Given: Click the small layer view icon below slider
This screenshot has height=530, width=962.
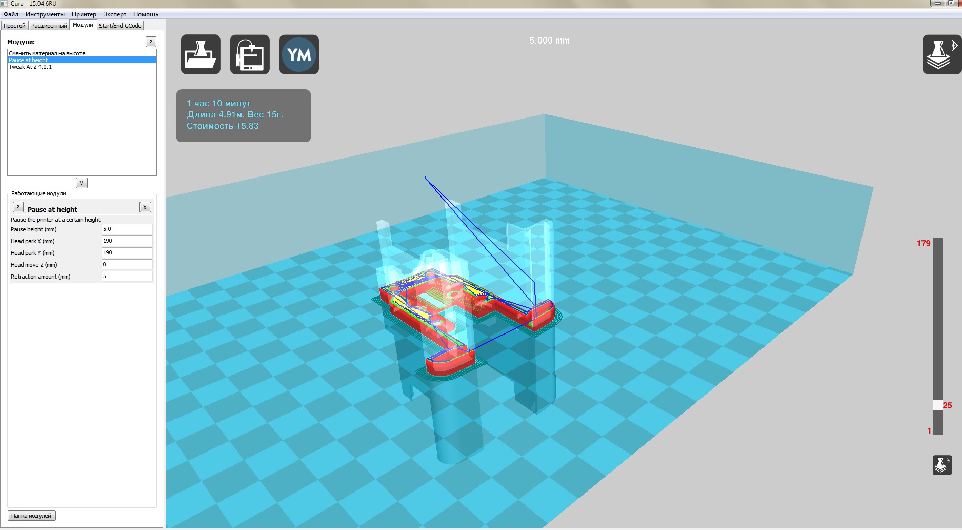Looking at the screenshot, I should tap(942, 465).
